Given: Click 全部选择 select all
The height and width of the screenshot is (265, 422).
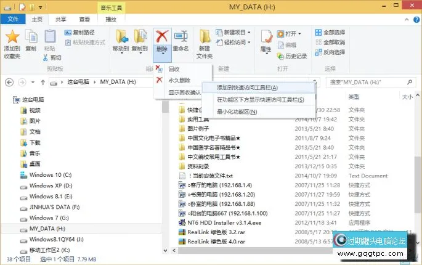Looking at the screenshot, I should 330,33.
